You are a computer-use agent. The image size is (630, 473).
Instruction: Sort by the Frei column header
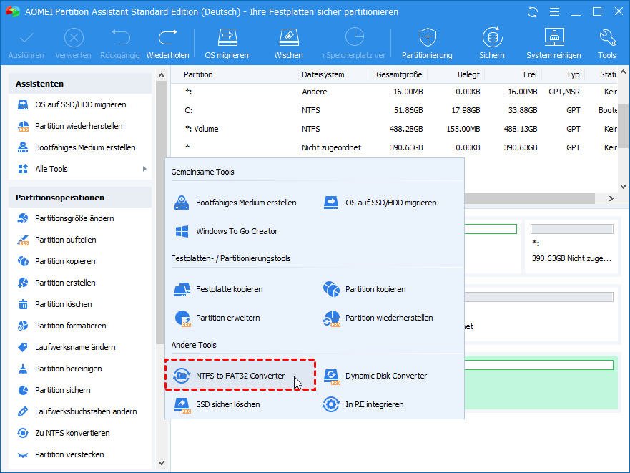pyautogui.click(x=530, y=74)
